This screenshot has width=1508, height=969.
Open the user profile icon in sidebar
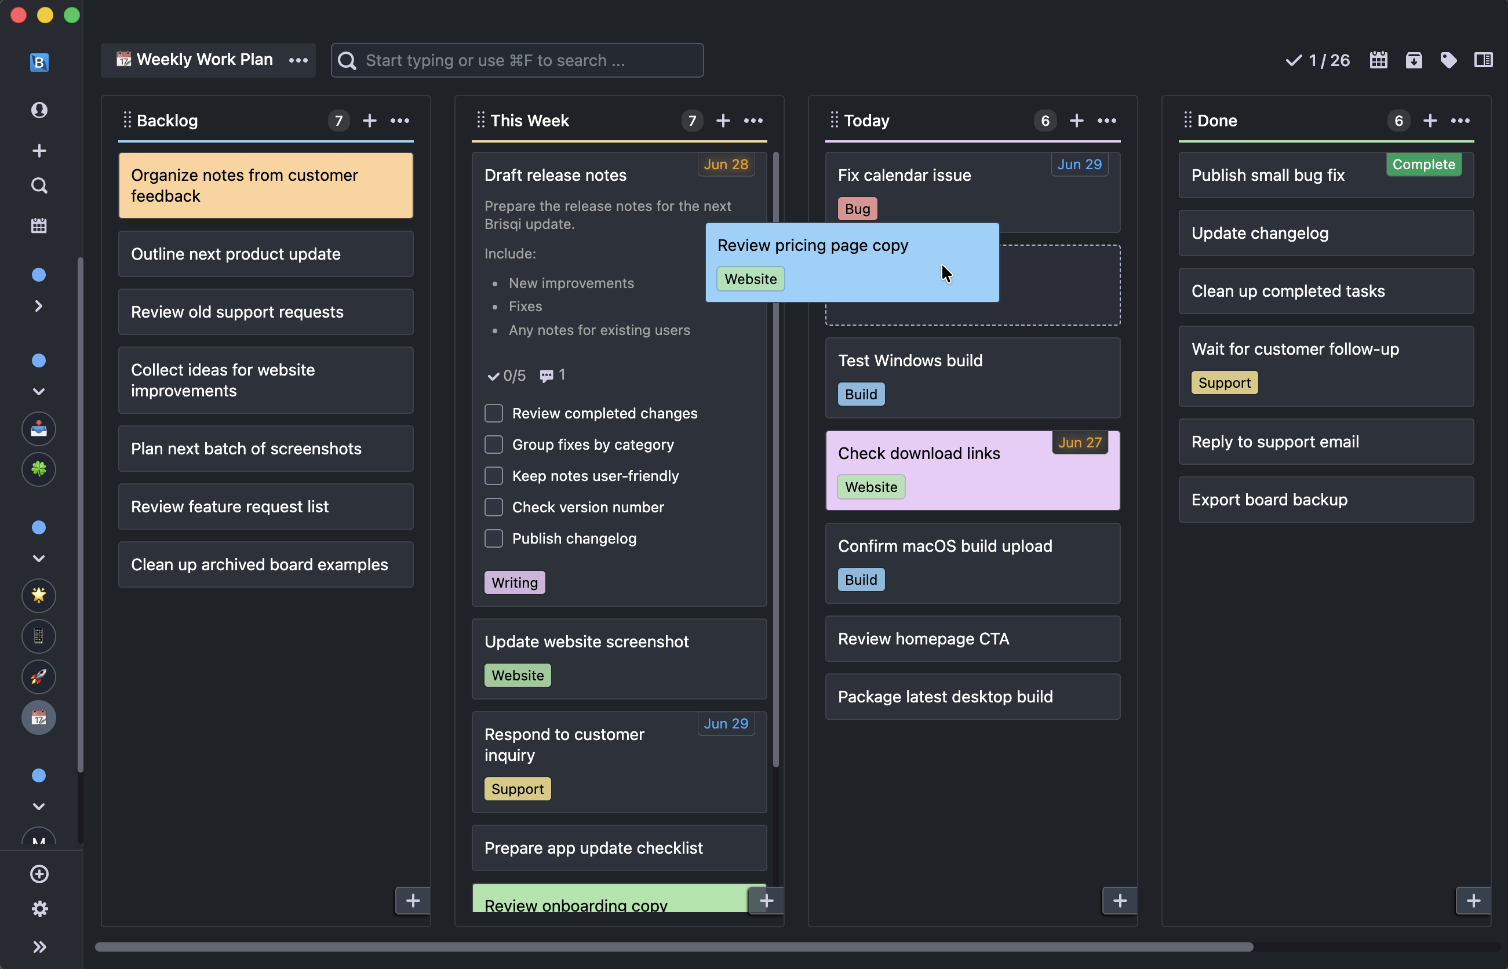point(39,110)
